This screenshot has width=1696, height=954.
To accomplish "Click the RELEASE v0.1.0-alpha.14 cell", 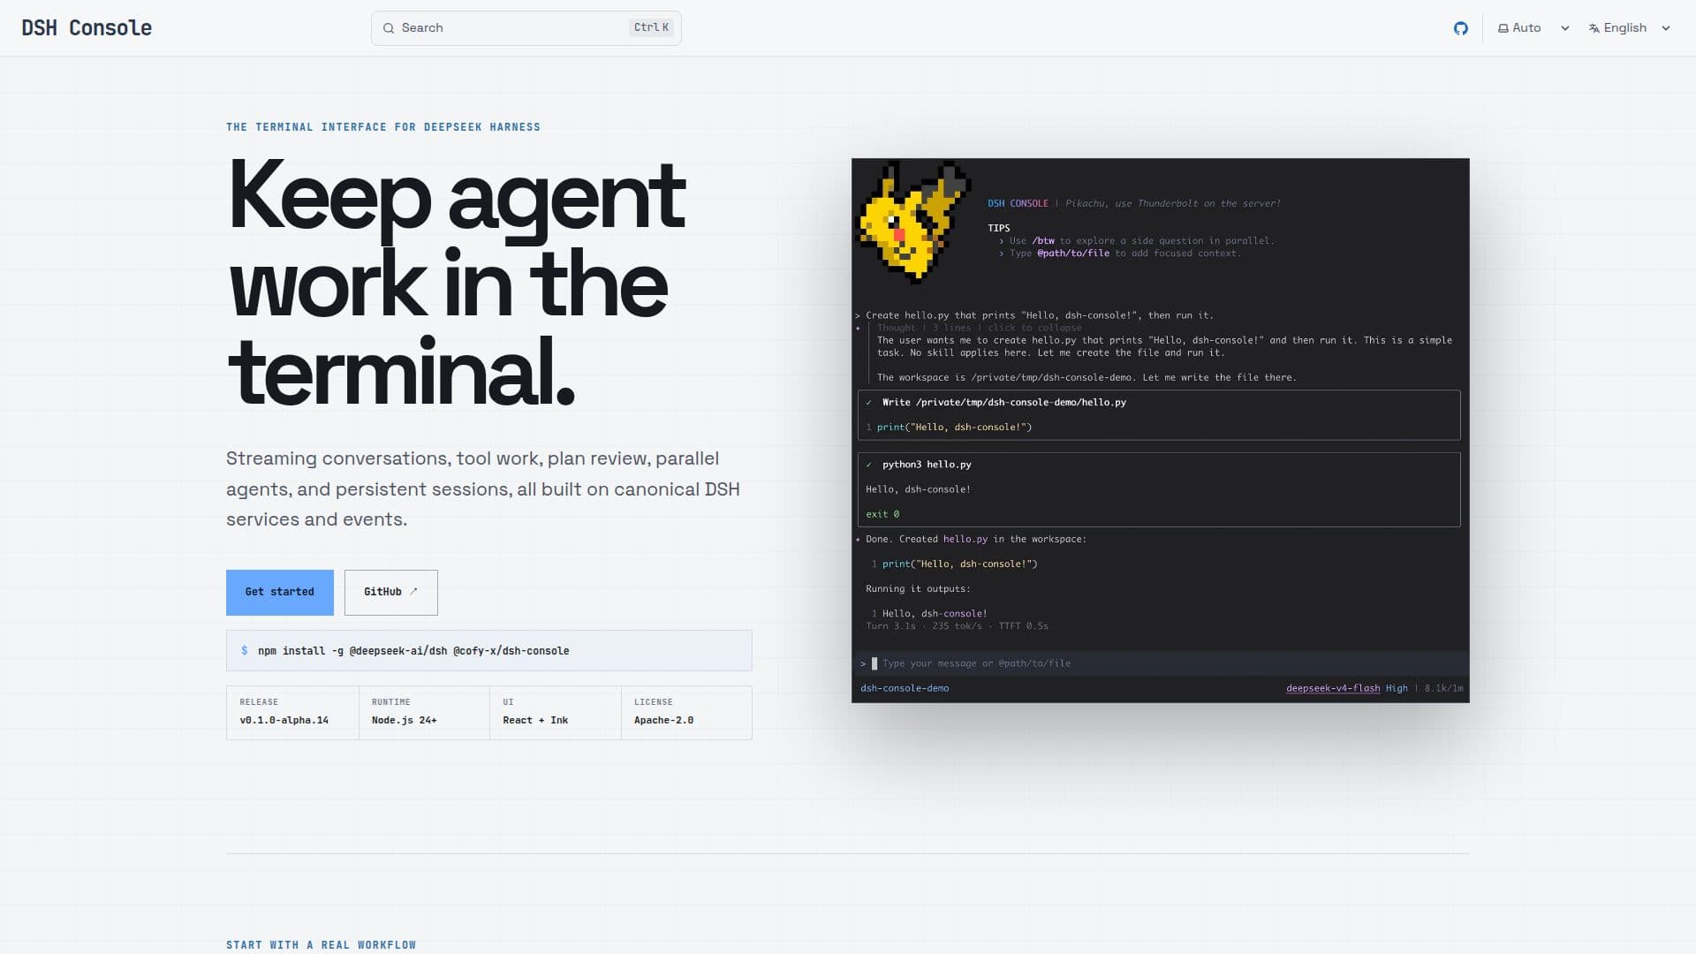I will click(x=292, y=712).
